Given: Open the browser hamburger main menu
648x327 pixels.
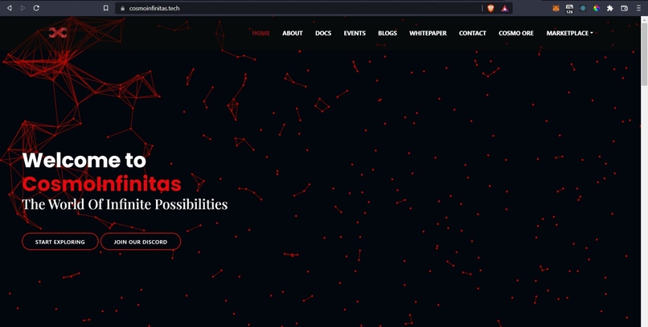Looking at the screenshot, I should click(x=639, y=8).
